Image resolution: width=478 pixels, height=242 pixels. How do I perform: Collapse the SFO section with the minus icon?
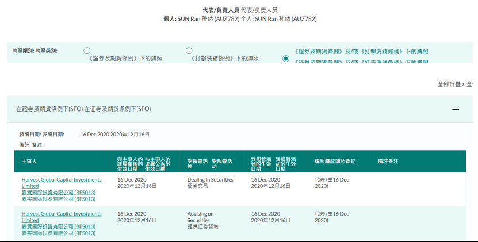456,109
